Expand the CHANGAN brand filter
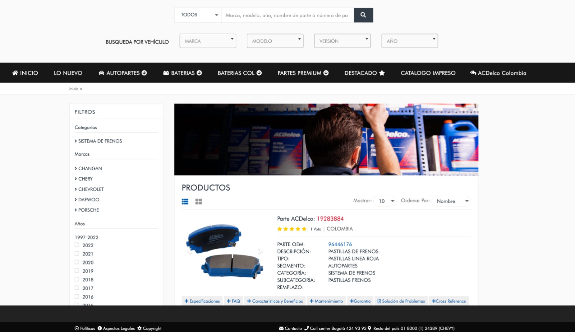This screenshot has width=575, height=332. tap(88, 168)
